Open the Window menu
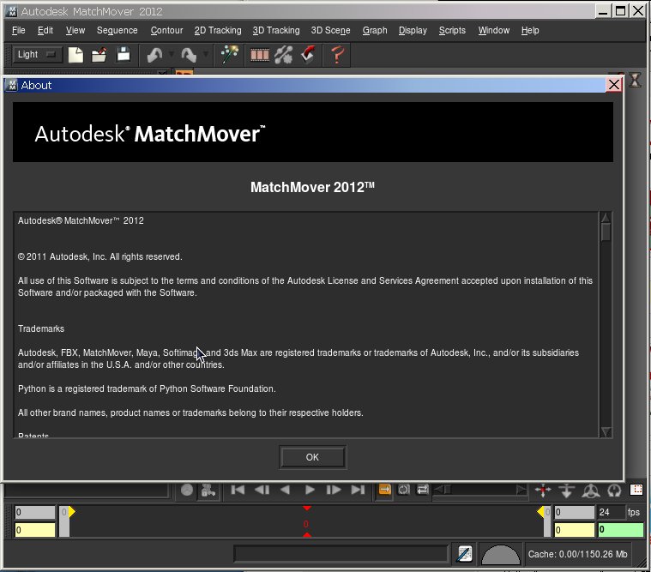 [494, 30]
